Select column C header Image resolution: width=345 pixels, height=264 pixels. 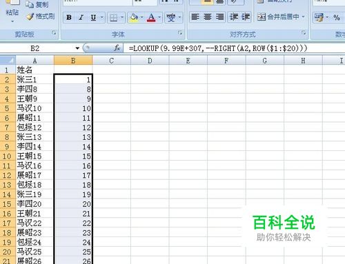(x=112, y=61)
